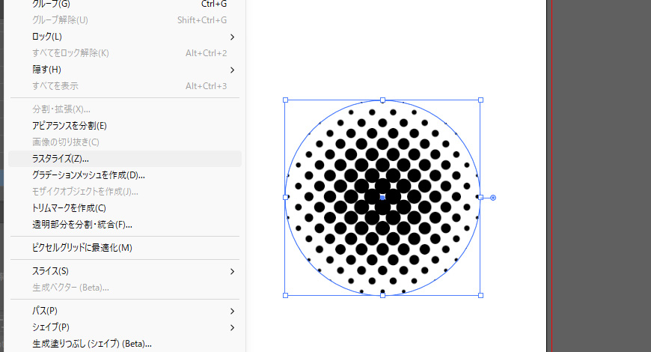Click the left-middle bounding box handle
Image resolution: width=651 pixels, height=352 pixels.
click(285, 198)
